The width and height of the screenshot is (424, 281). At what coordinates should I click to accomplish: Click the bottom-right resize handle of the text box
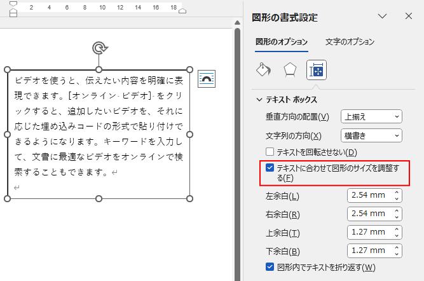click(x=190, y=199)
